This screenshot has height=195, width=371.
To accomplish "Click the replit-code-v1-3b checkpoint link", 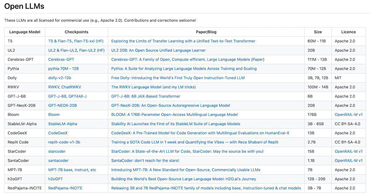I will pos(64,142).
